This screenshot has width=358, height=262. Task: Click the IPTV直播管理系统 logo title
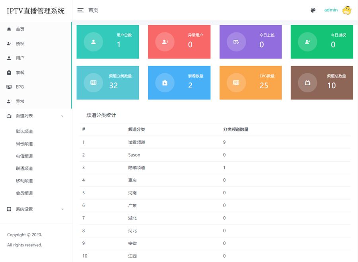36,11
